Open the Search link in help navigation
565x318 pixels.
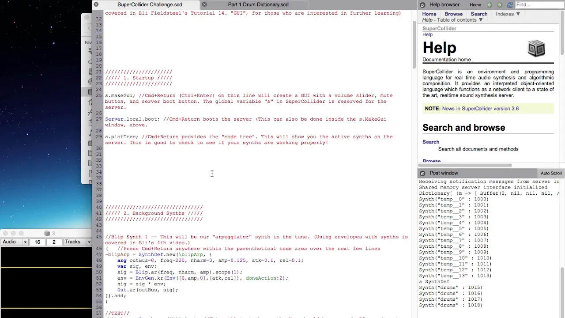pos(479,14)
